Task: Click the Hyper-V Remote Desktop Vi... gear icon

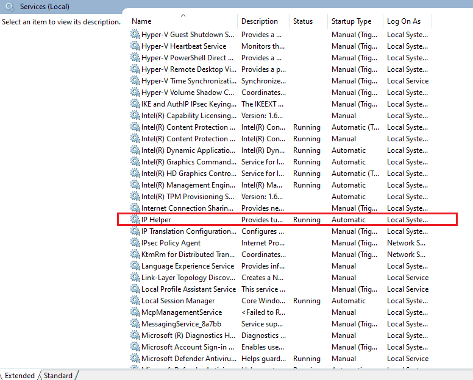Action: [x=135, y=69]
